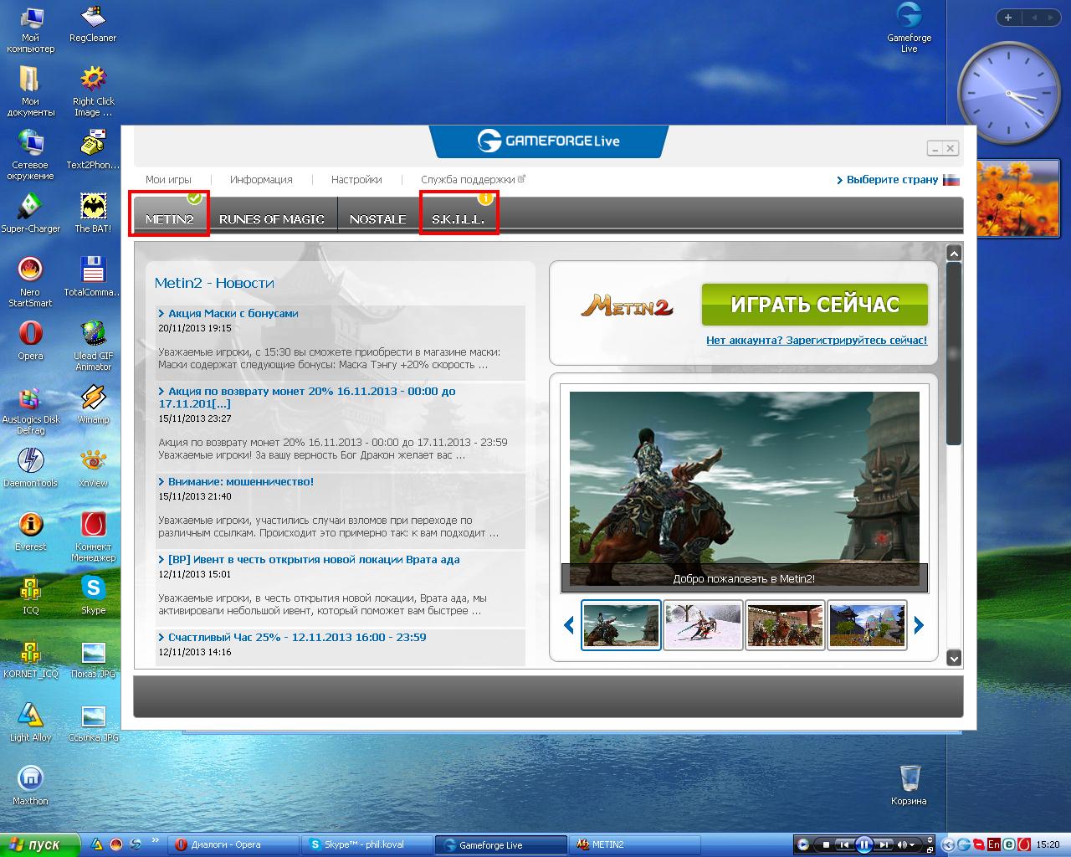Viewport: 1071px width, 857px height.
Task: Select the Everest desktop icon
Action: 30,532
